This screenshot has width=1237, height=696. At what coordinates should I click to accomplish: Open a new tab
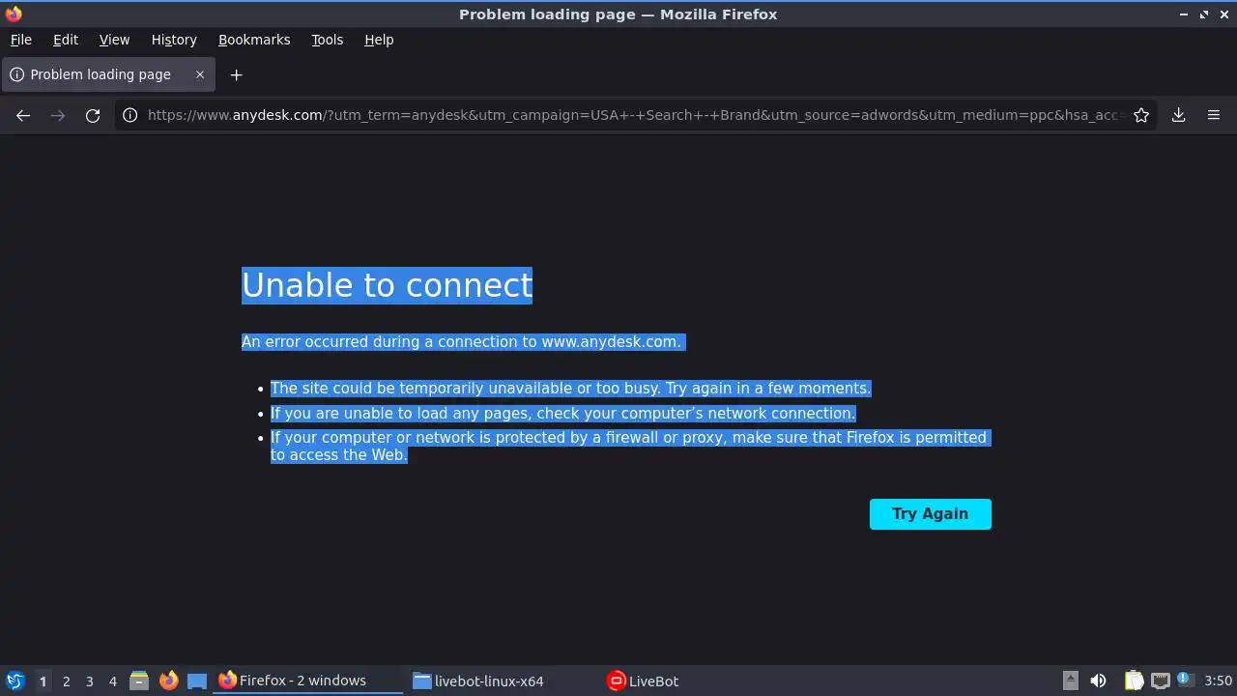point(236,74)
